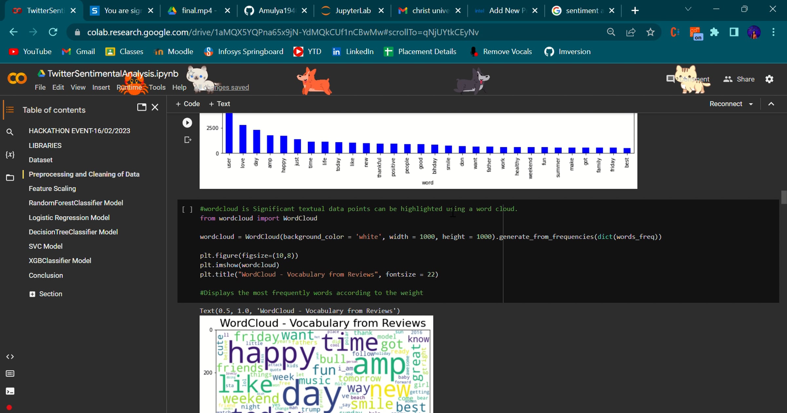This screenshot has width=787, height=413.
Task: Run the bar chart code cell
Action: point(187,123)
